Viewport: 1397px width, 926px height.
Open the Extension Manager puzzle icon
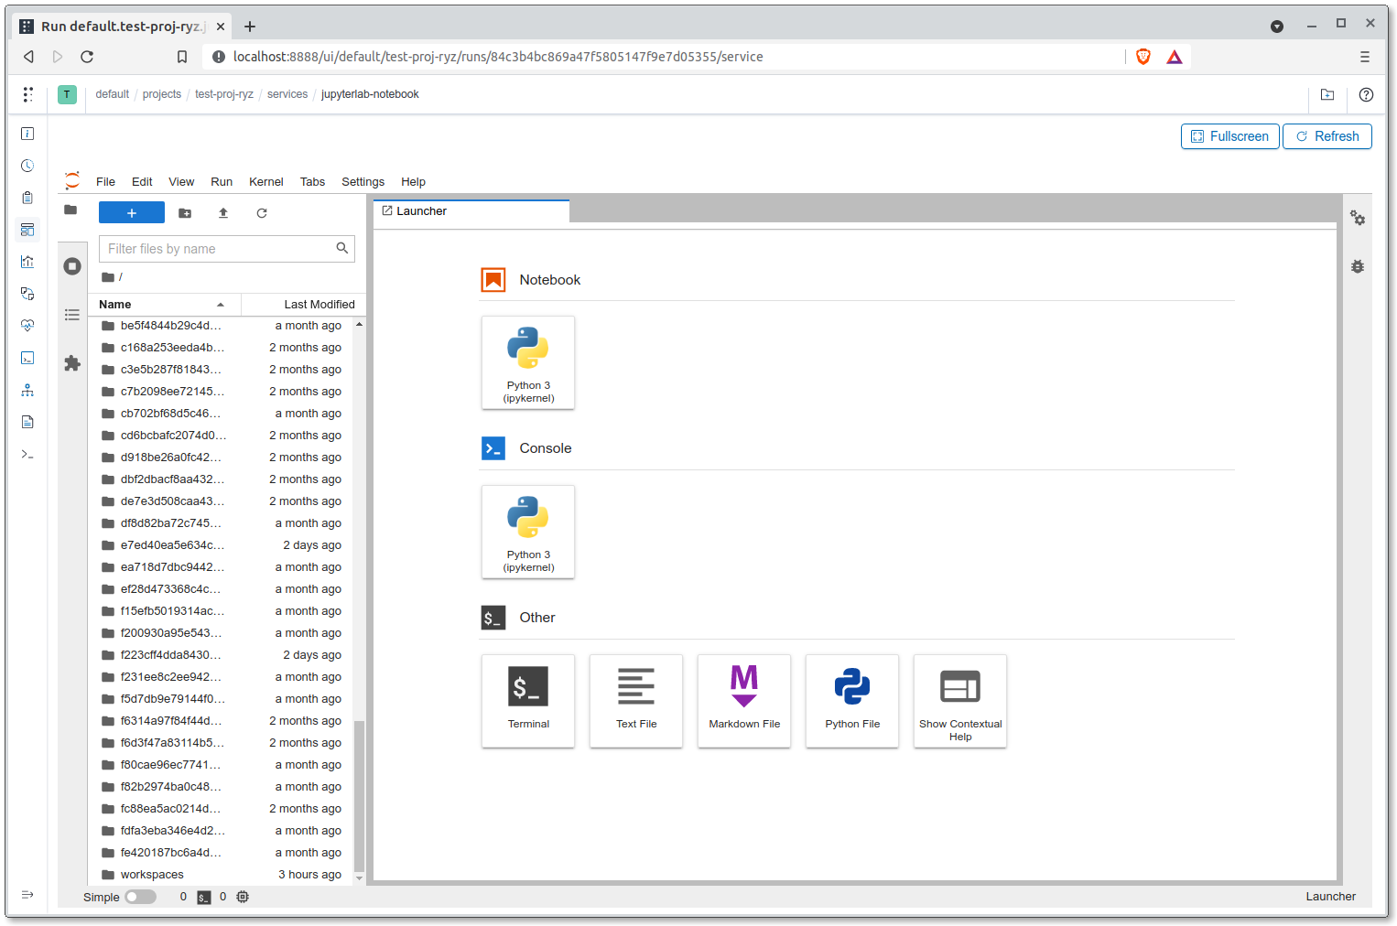tap(72, 363)
